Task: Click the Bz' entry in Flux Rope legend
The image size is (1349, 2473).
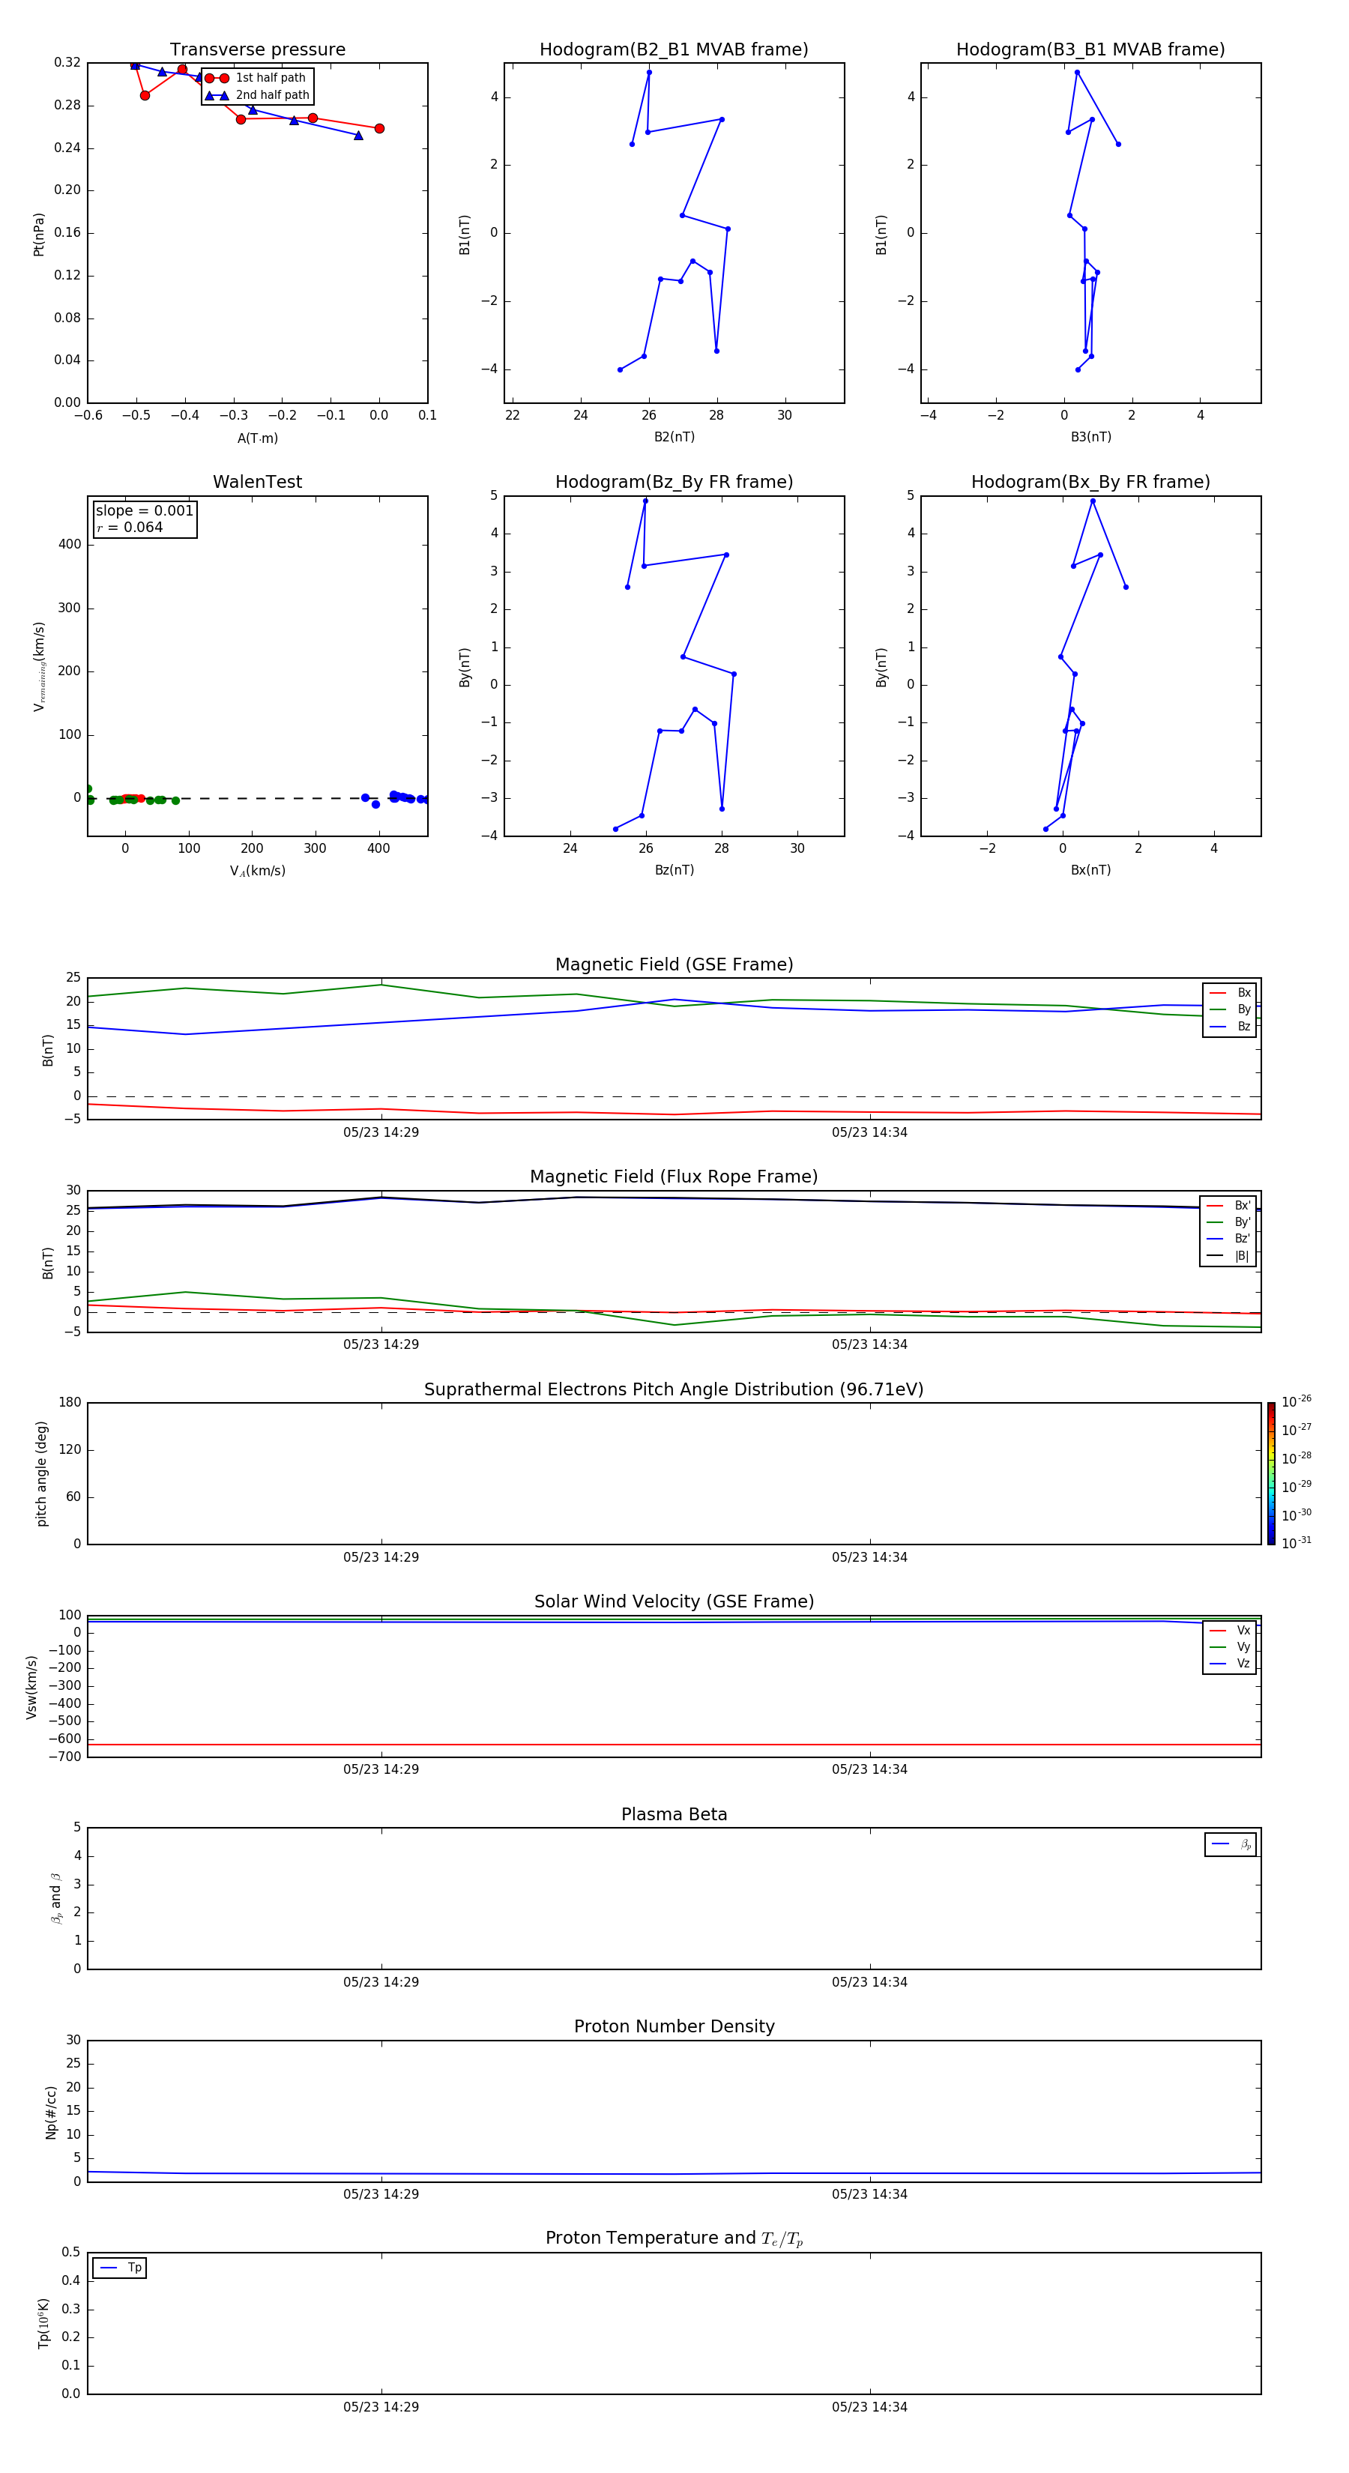Action: [1229, 1239]
